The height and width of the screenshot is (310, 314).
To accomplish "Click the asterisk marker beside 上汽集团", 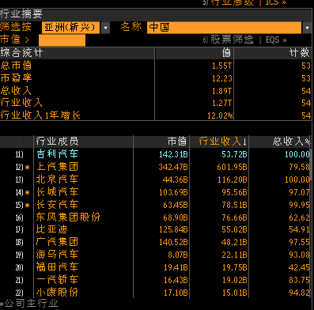I will [28, 168].
